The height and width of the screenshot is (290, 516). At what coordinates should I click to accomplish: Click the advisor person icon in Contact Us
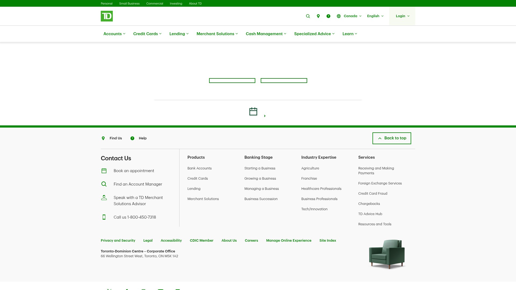pos(104,198)
